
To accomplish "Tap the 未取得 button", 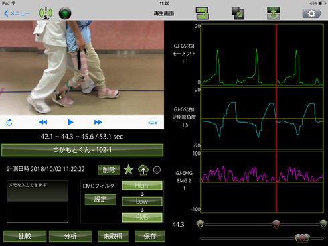I will point(113,236).
